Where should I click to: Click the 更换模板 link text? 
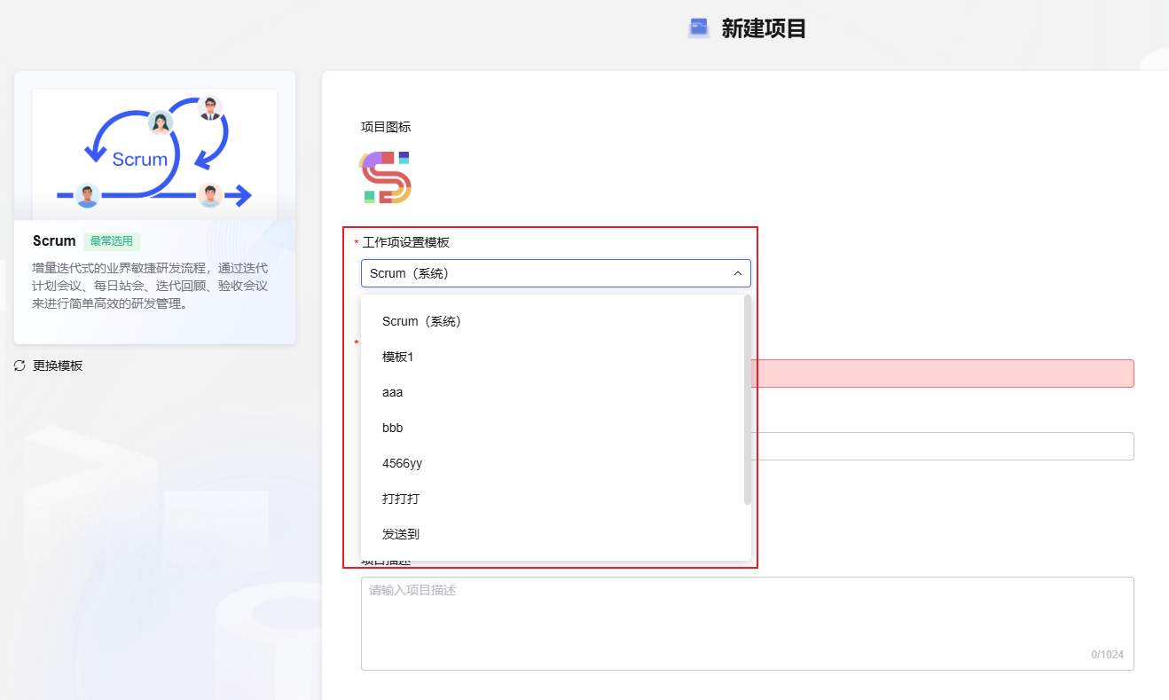click(x=58, y=366)
